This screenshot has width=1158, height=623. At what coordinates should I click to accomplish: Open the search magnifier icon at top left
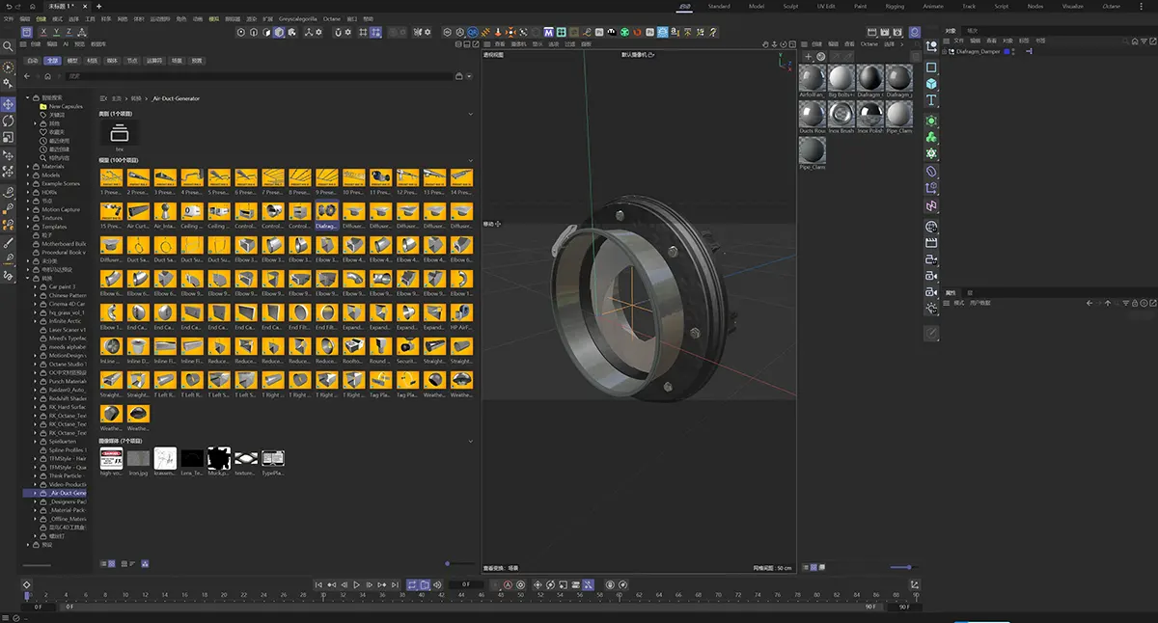point(9,46)
